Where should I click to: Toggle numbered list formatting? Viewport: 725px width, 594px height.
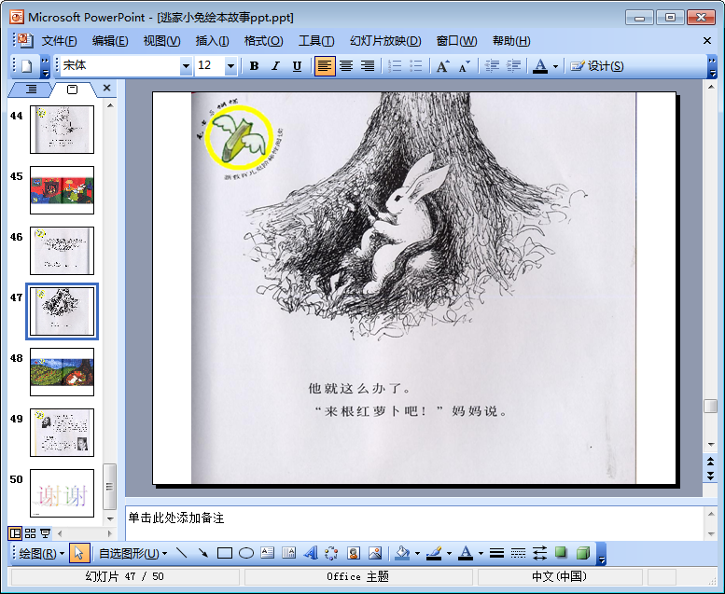(x=395, y=66)
